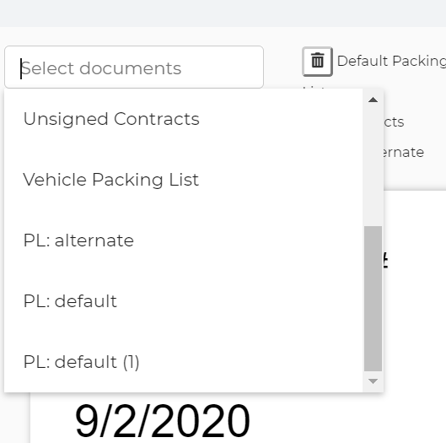This screenshot has width=446, height=443.
Task: Click the clipped 'List' text under the trash icon
Action: pyautogui.click(x=314, y=88)
